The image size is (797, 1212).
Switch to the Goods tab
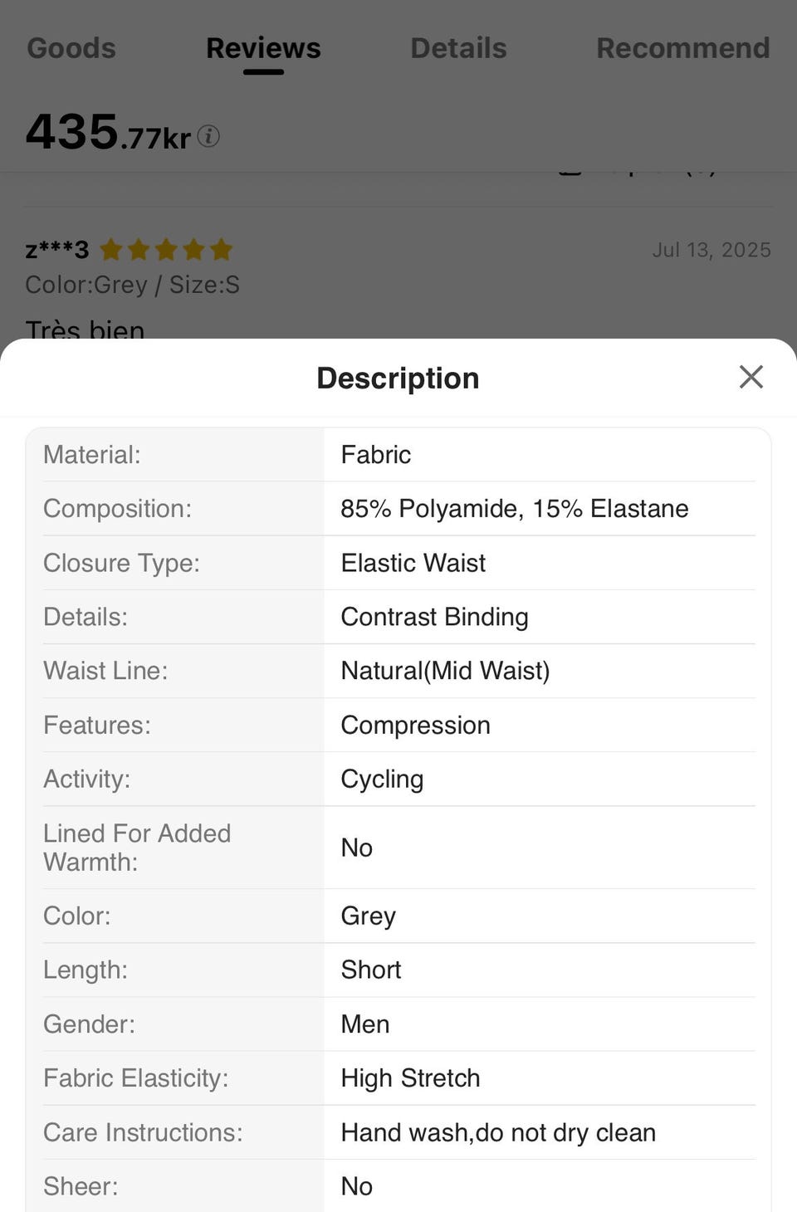click(71, 48)
